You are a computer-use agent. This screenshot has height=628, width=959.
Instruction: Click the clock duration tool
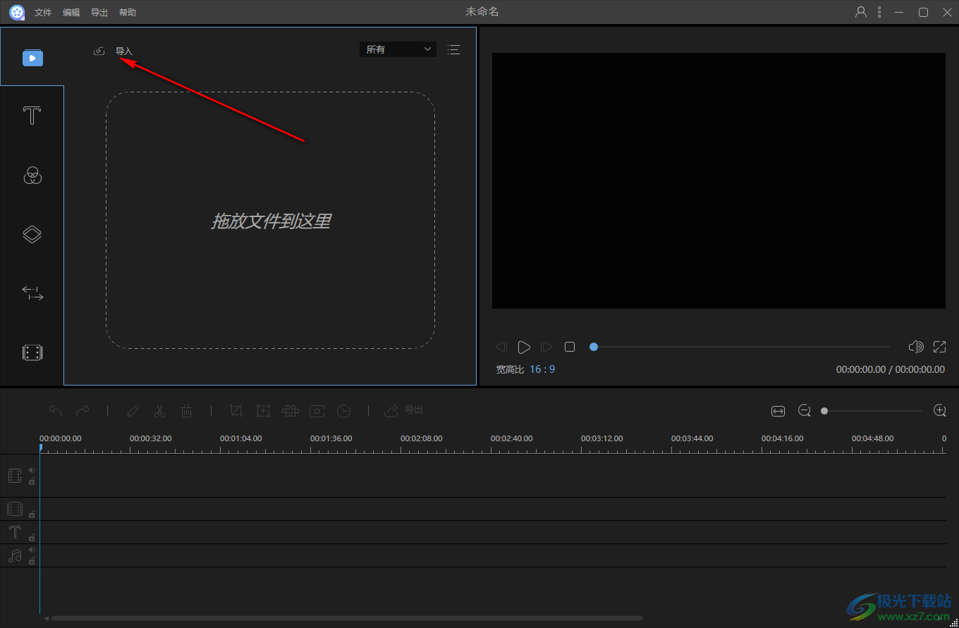[343, 410]
